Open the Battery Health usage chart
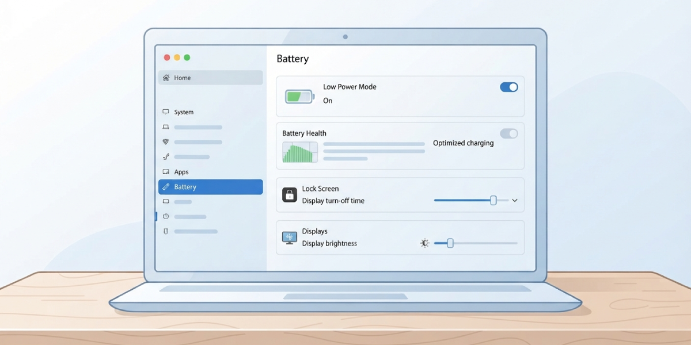Viewport: 691px width, 345px height. point(300,152)
